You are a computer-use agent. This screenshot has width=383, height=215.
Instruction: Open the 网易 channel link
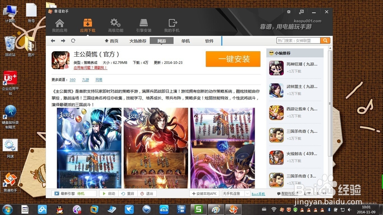pyautogui.click(x=99, y=80)
